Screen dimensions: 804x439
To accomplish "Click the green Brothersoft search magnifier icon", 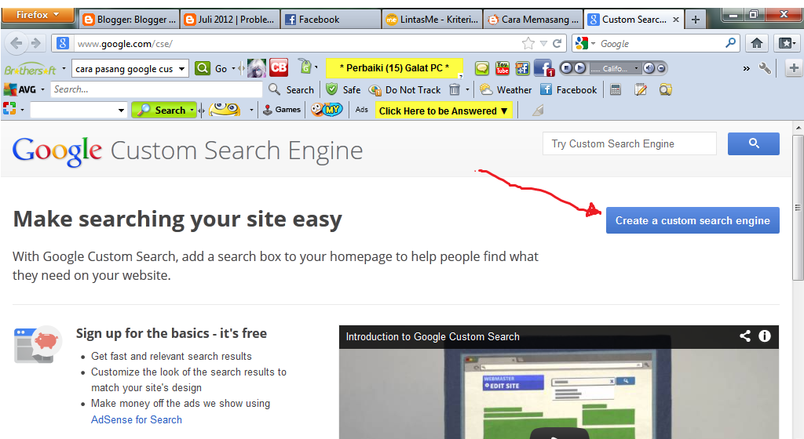I will (x=203, y=68).
